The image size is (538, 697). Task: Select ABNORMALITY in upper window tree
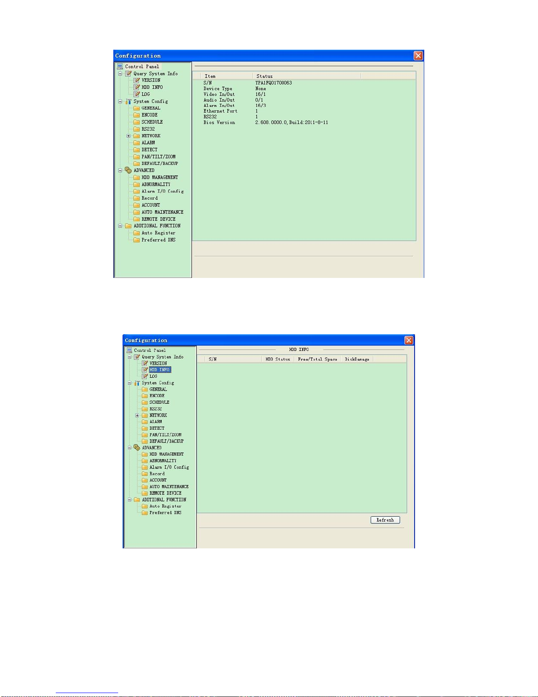pos(156,184)
